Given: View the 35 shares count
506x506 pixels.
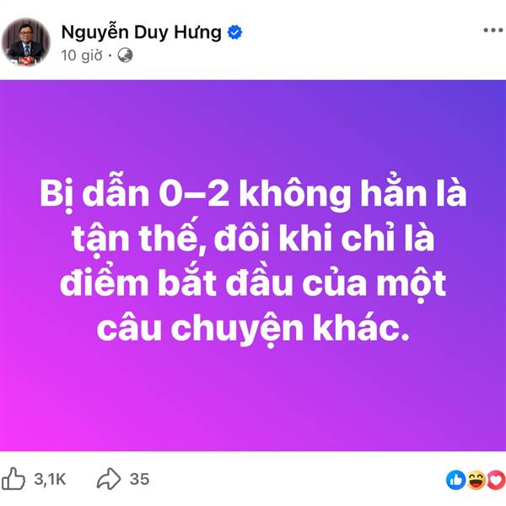Looking at the screenshot, I should coord(139,479).
